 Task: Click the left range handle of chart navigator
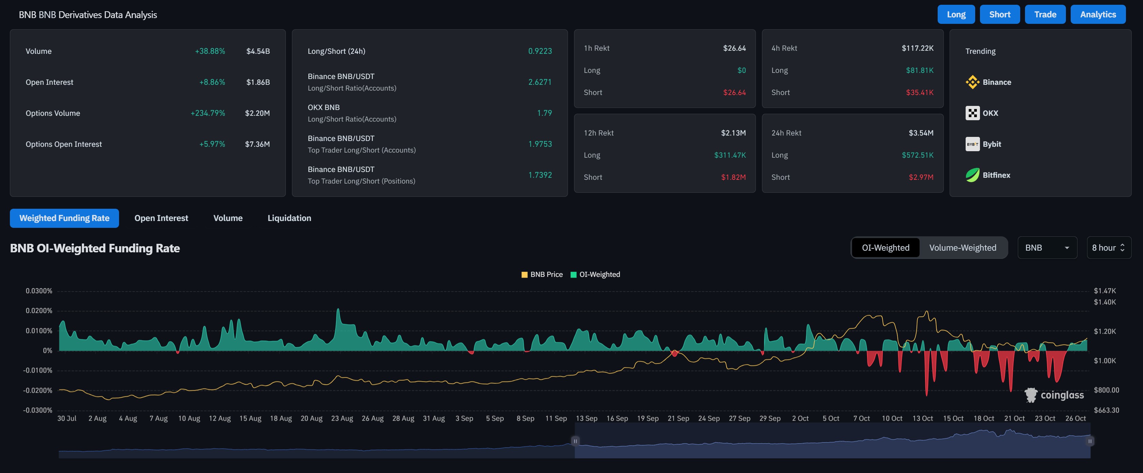tap(575, 441)
